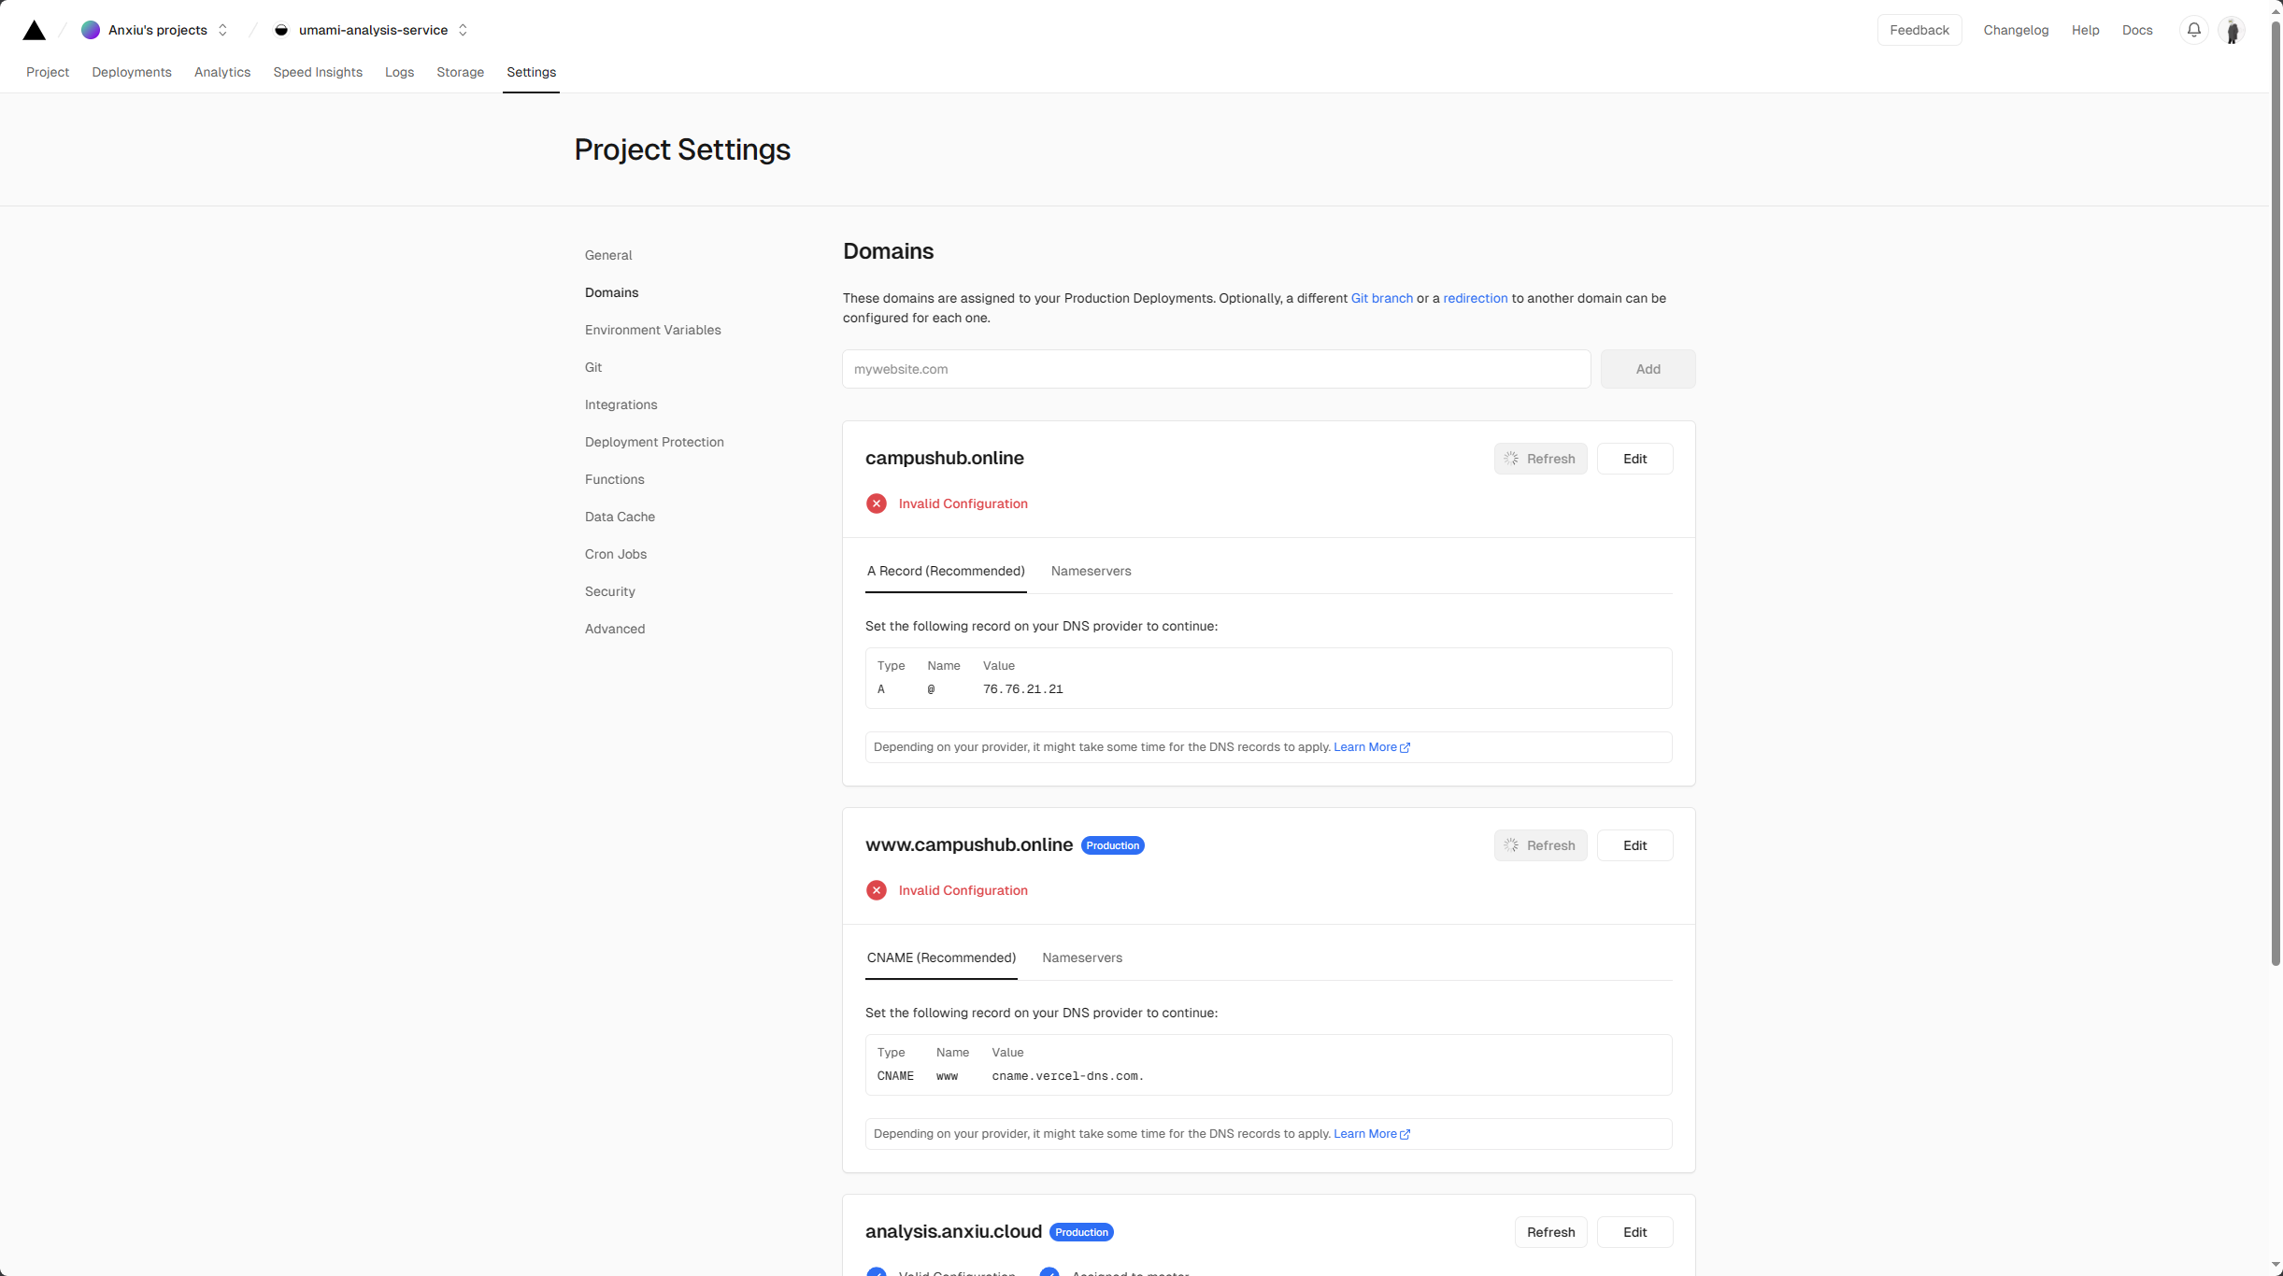Click red error icon for campushub.online
Image resolution: width=2283 pixels, height=1276 pixels.
point(877,503)
